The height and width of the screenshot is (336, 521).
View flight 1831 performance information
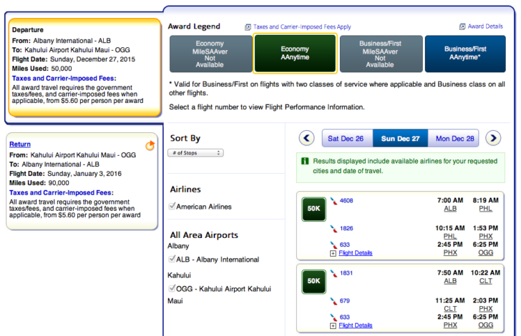click(346, 273)
